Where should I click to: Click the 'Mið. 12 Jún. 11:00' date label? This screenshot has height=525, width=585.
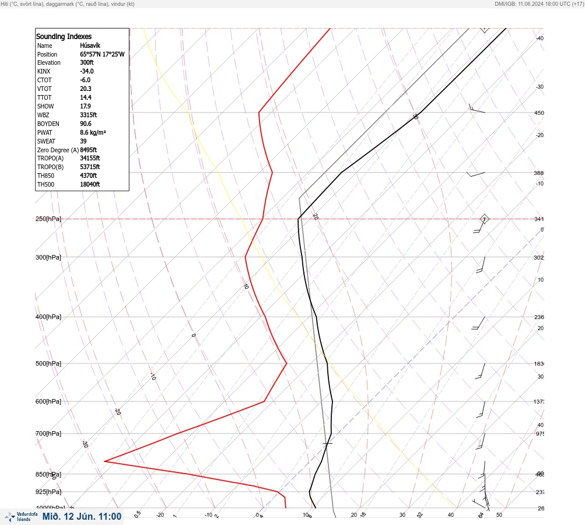pos(82,516)
